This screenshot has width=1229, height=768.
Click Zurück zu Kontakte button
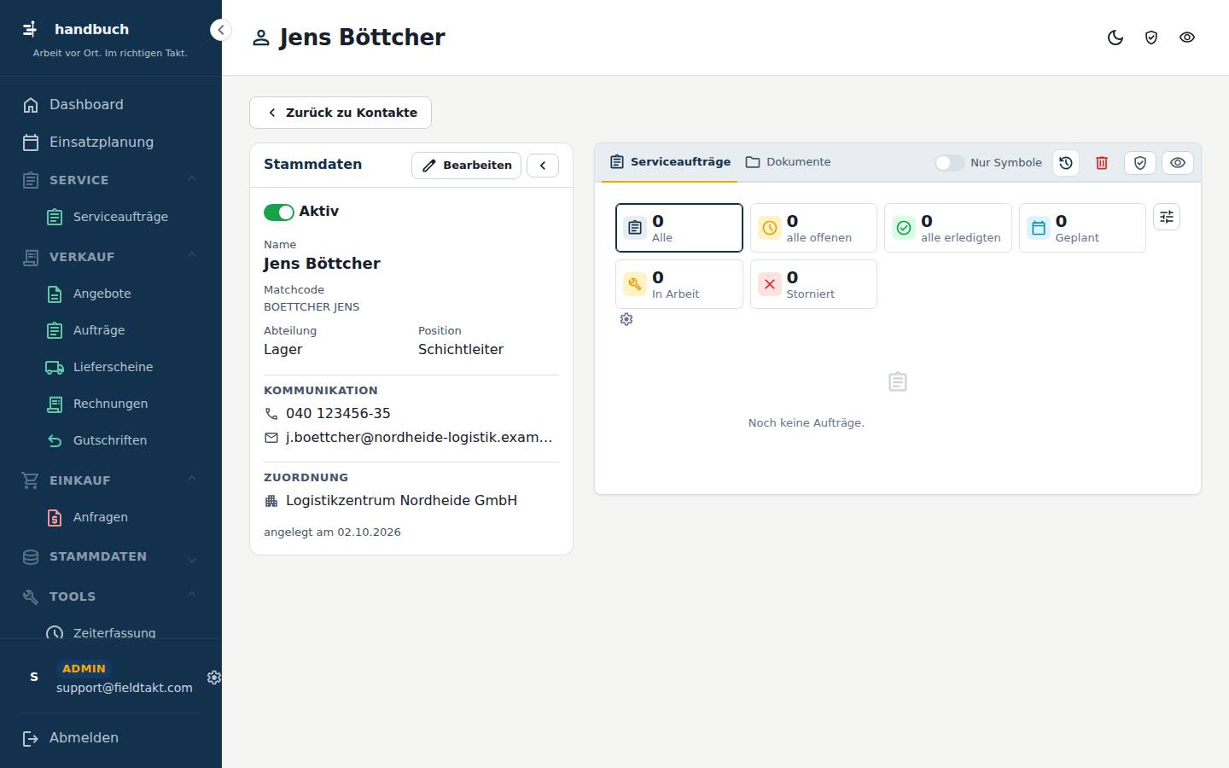tap(341, 113)
